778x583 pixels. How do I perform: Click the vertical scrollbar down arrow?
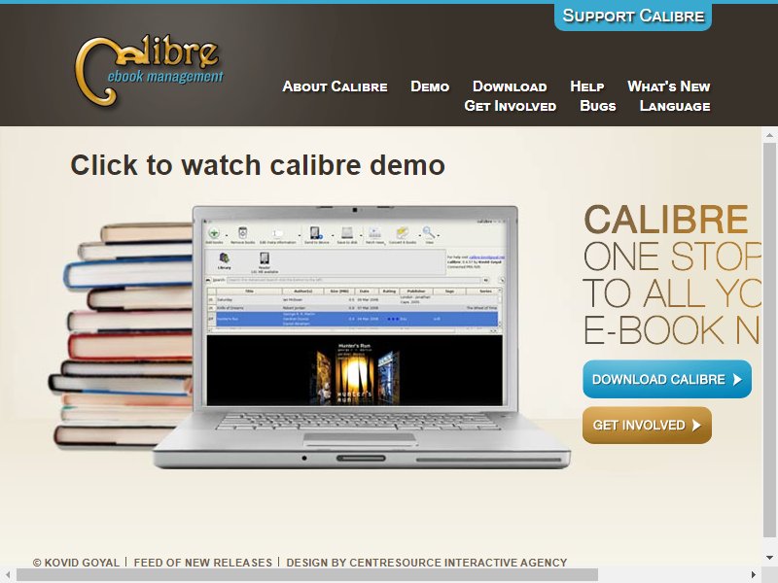point(769,558)
